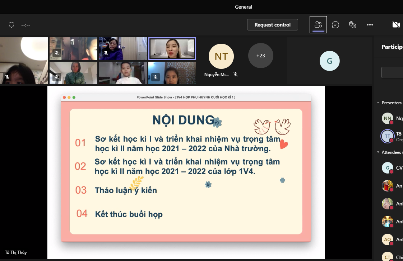Click the Show participants icon
This screenshot has height=261, width=403.
[x=318, y=25]
